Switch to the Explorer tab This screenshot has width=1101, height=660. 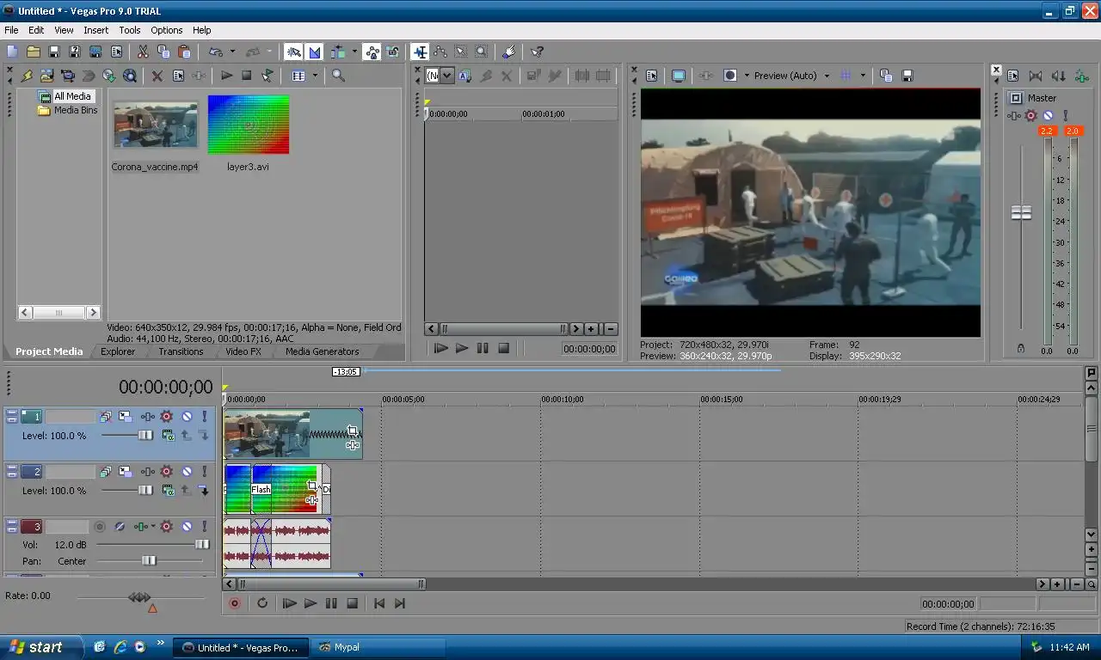click(118, 351)
